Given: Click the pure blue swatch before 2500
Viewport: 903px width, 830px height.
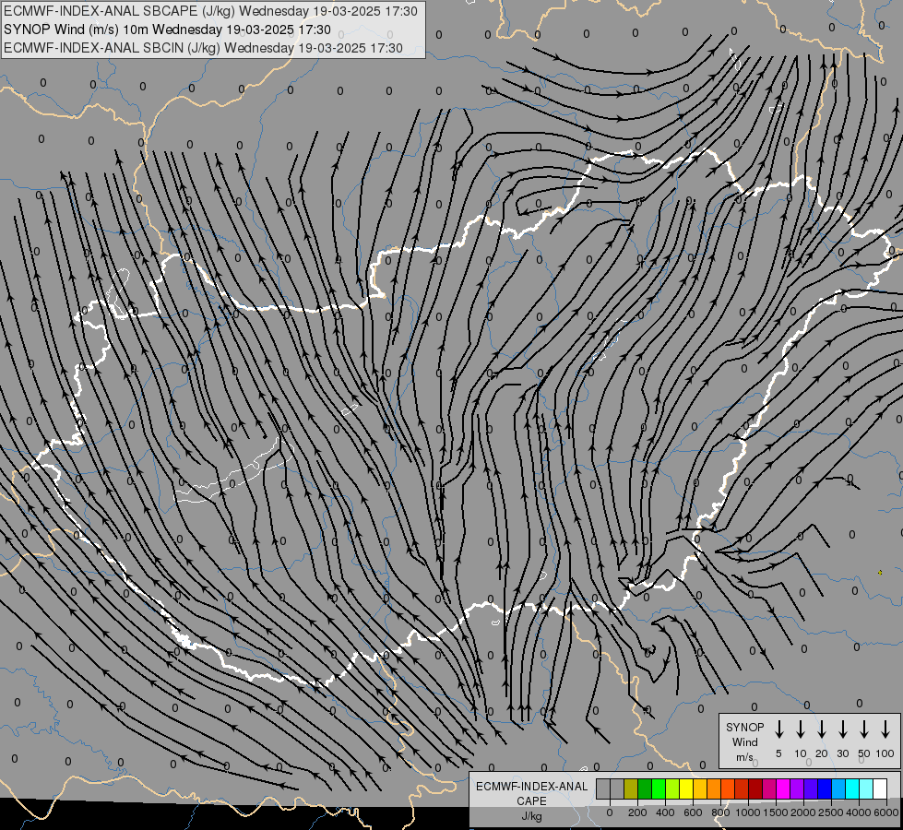Looking at the screenshot, I should 824,788.
